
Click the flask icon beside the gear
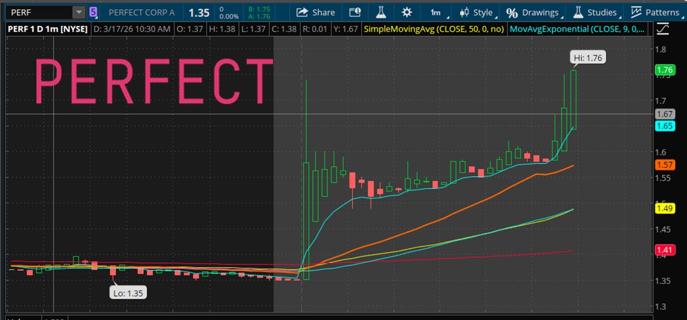pos(381,13)
